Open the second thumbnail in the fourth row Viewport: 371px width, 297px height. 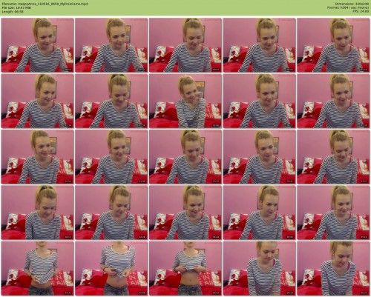click(111, 213)
